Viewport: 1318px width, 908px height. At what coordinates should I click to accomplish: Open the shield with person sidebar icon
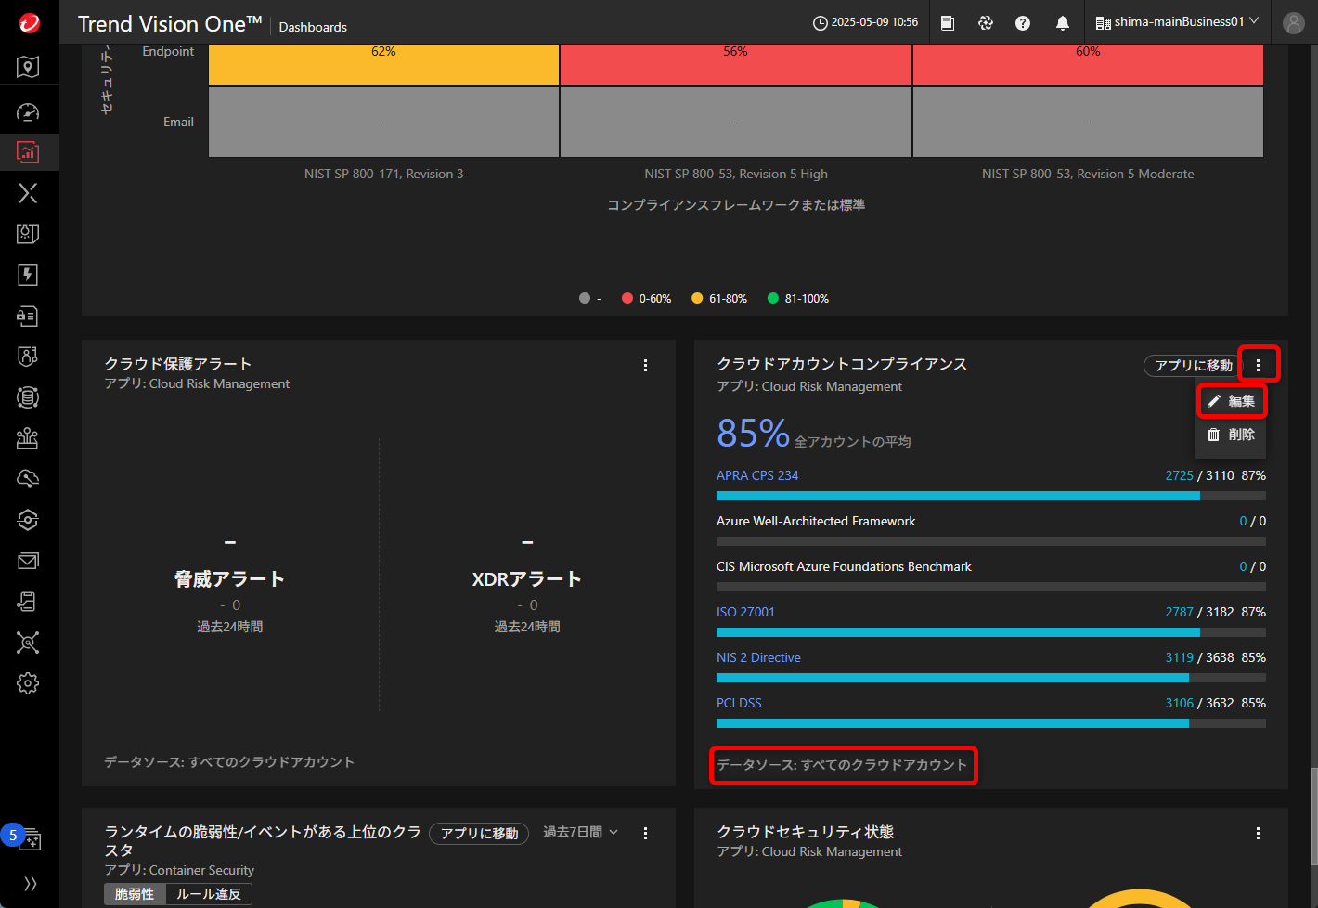[28, 357]
